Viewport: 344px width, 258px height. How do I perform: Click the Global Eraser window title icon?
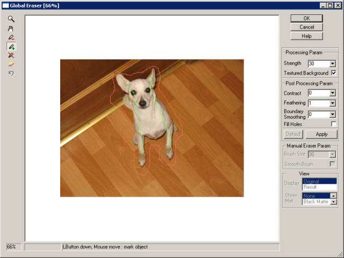coord(5,5)
